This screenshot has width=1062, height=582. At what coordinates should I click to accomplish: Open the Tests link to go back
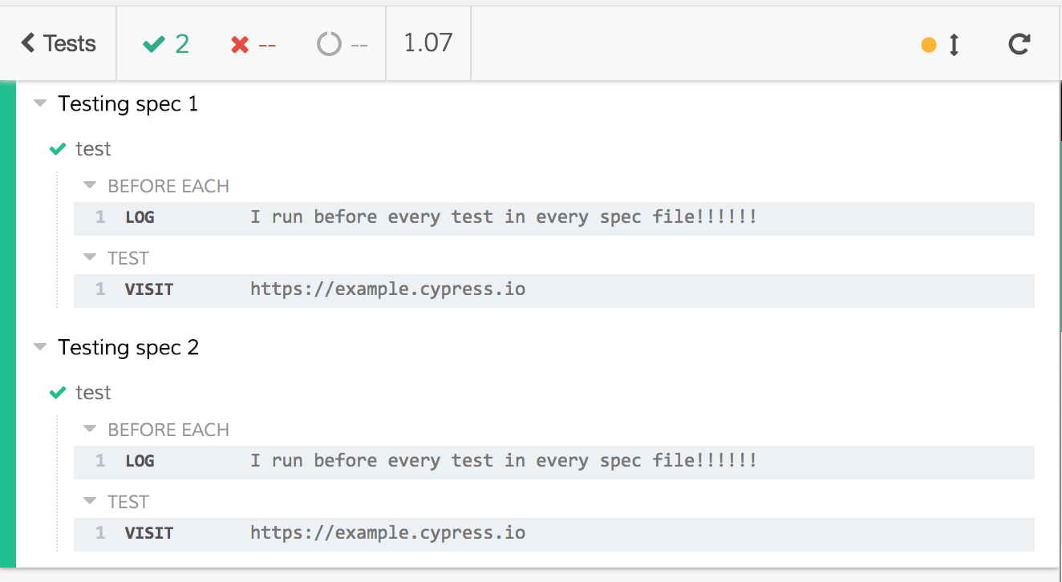66,44
